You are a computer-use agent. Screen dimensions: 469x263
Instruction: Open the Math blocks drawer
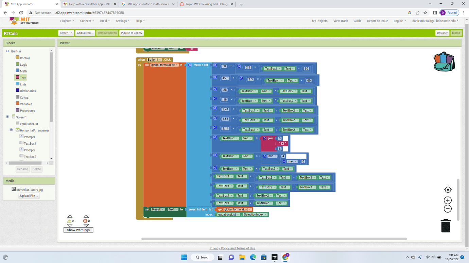[x=24, y=71]
